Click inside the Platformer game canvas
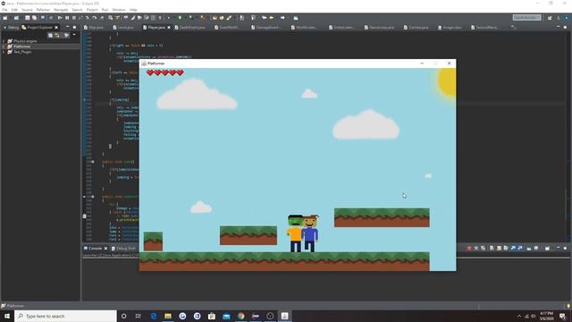 298,169
